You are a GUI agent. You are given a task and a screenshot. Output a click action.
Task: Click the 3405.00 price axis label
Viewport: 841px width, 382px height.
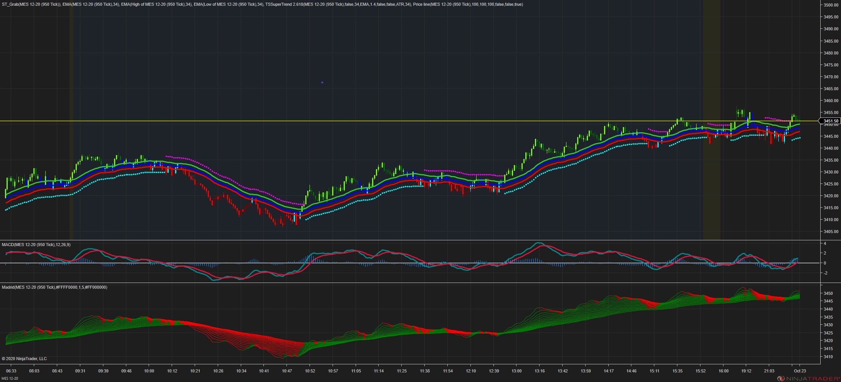(x=831, y=232)
